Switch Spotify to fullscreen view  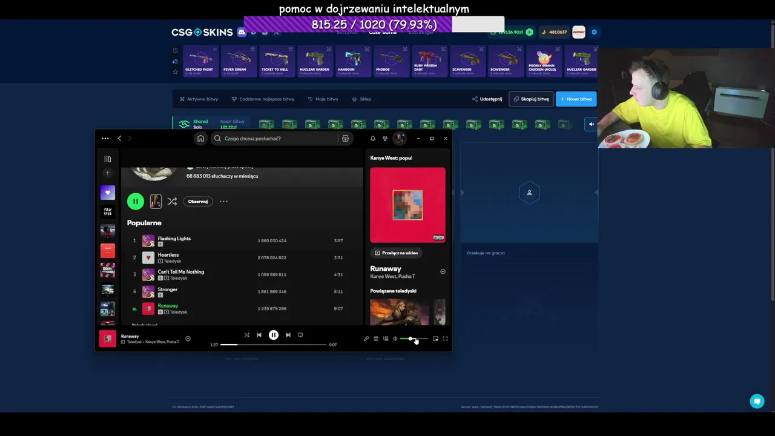pyautogui.click(x=445, y=339)
